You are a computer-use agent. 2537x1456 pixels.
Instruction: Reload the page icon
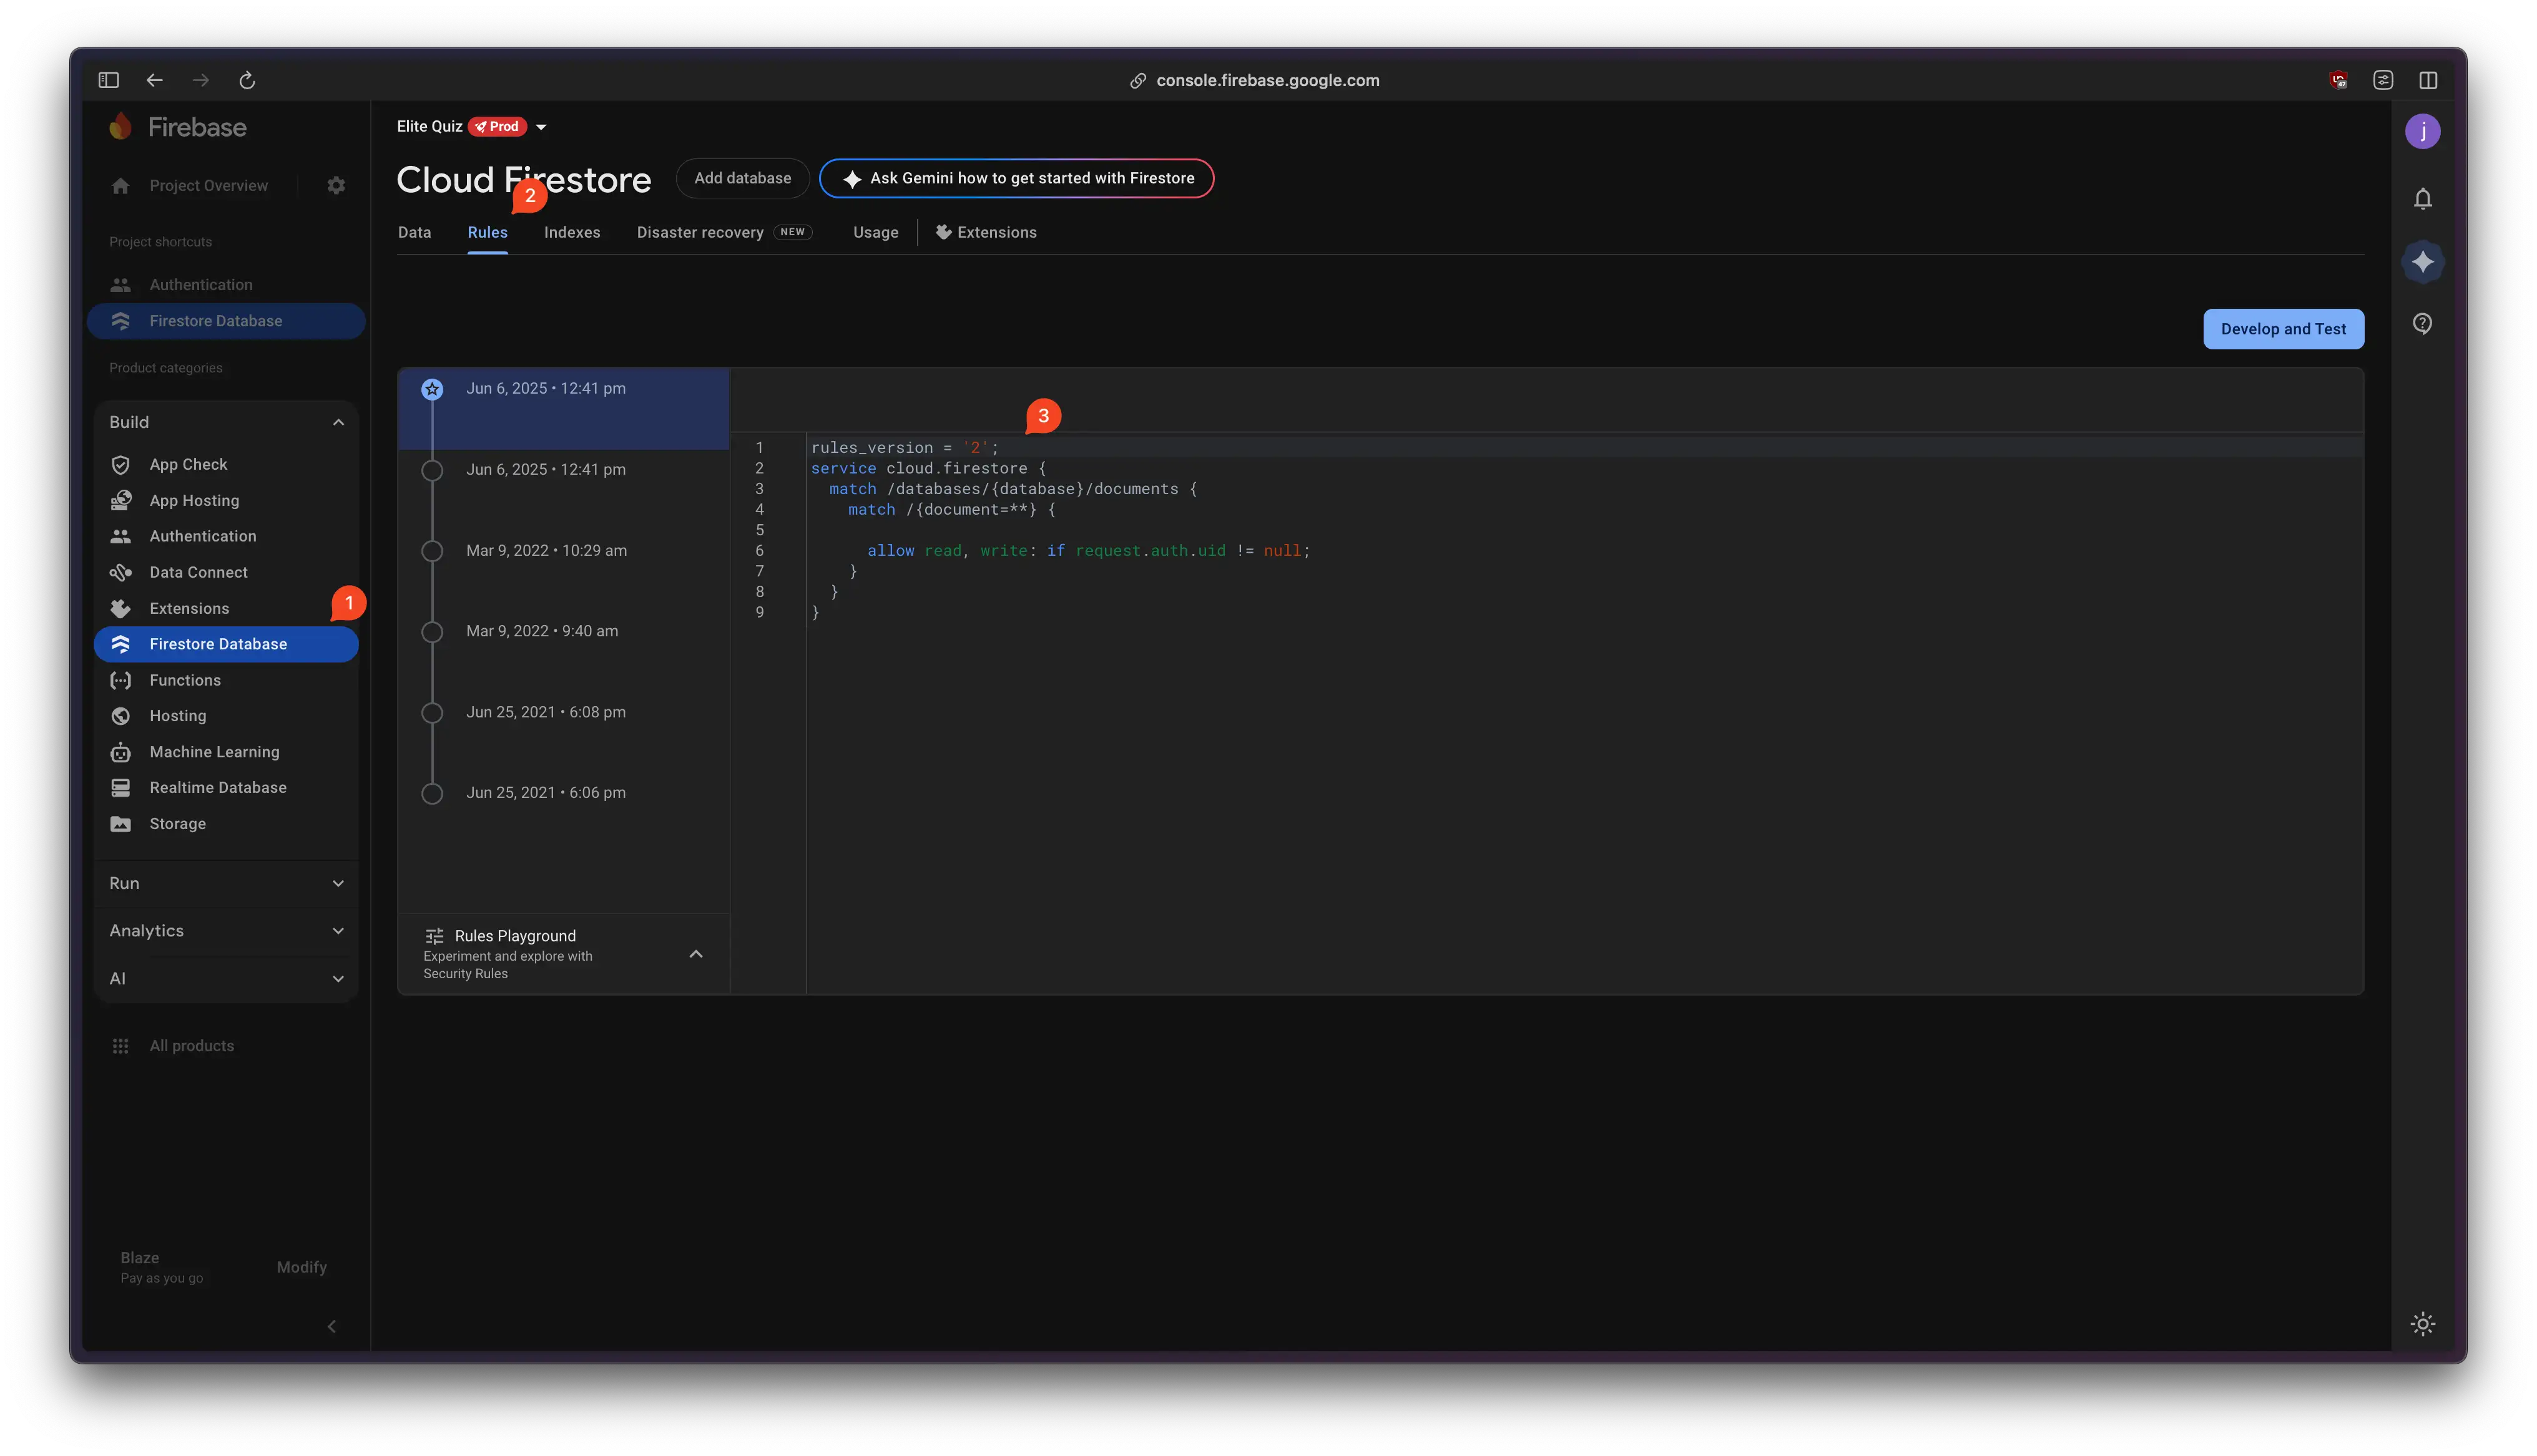[x=247, y=80]
